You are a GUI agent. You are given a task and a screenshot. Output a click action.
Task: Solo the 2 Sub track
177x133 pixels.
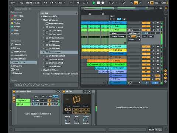coord(153,26)
